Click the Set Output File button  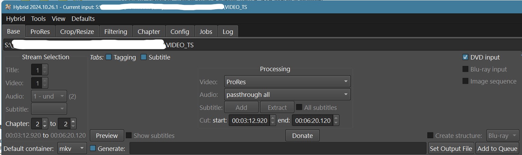(x=451, y=148)
